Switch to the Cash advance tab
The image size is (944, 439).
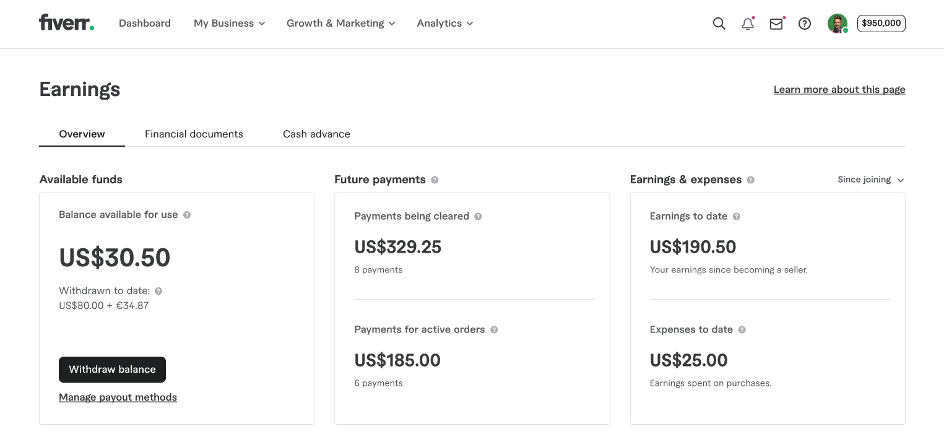(x=316, y=134)
